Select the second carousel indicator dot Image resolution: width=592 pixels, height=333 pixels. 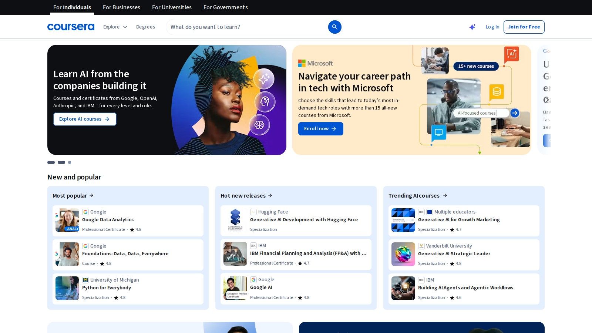click(61, 162)
